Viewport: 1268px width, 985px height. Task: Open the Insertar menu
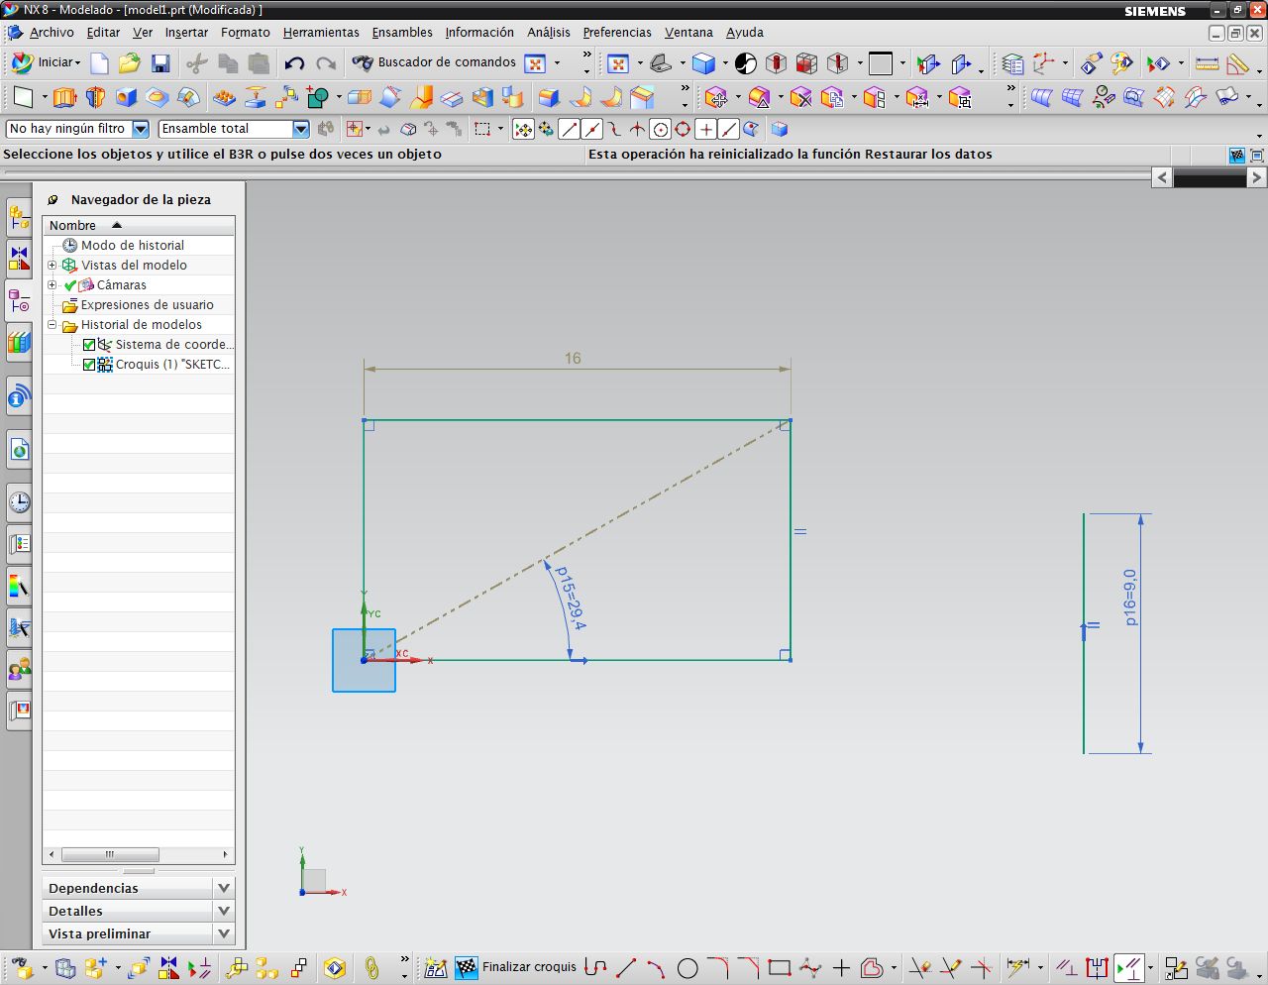(186, 33)
